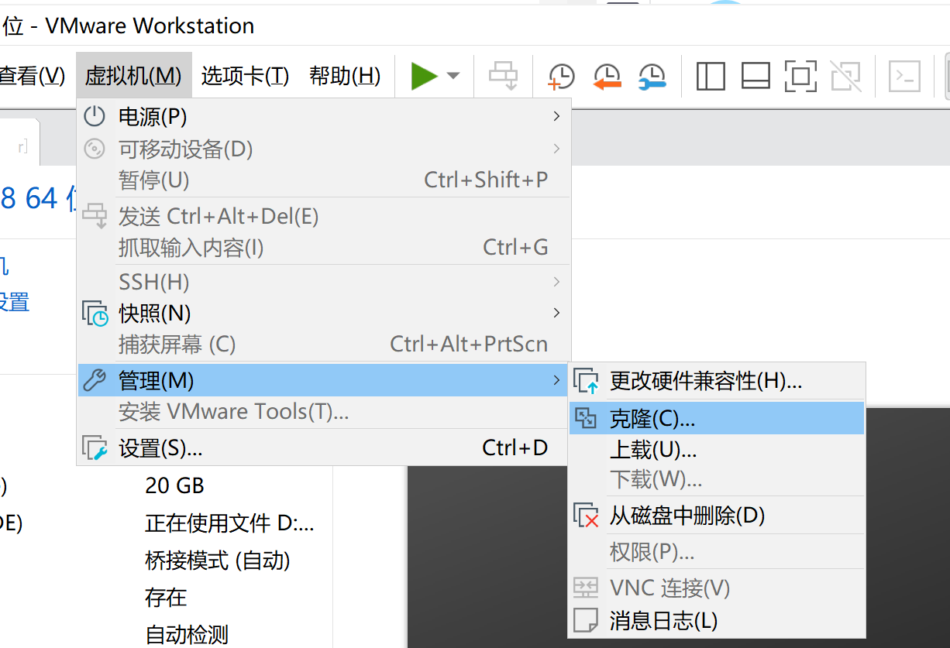Image resolution: width=950 pixels, height=648 pixels.
Task: Open the 查看(V) menu
Action: pyautogui.click(x=31, y=76)
